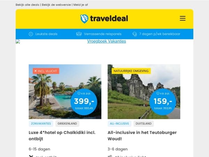The width and height of the screenshot is (209, 157).
Task: Select the Duitsland tag
Action: pos(144,124)
